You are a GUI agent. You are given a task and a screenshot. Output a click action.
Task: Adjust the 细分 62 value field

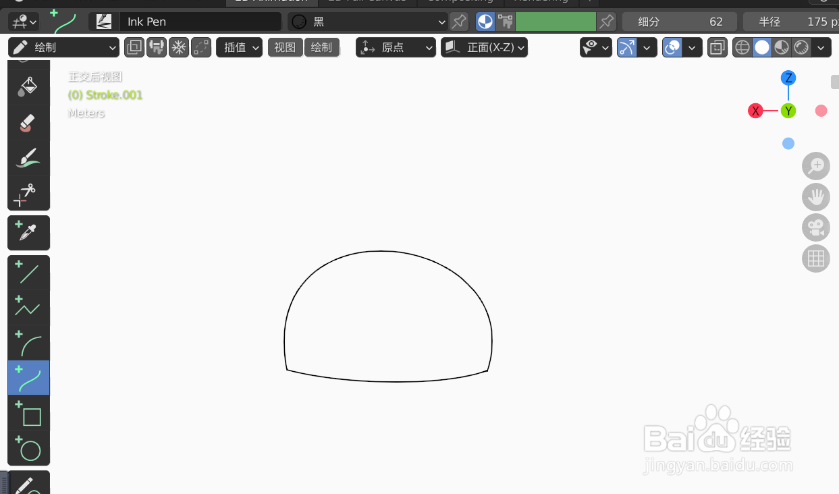pos(680,22)
